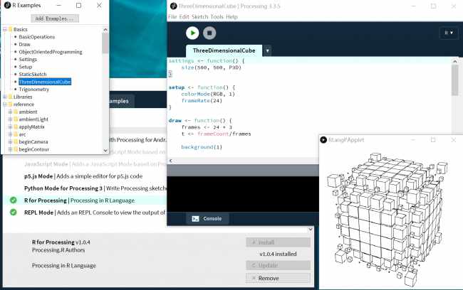Select the Trigonometry example
Viewport: 463px width, 290px height.
point(34,90)
